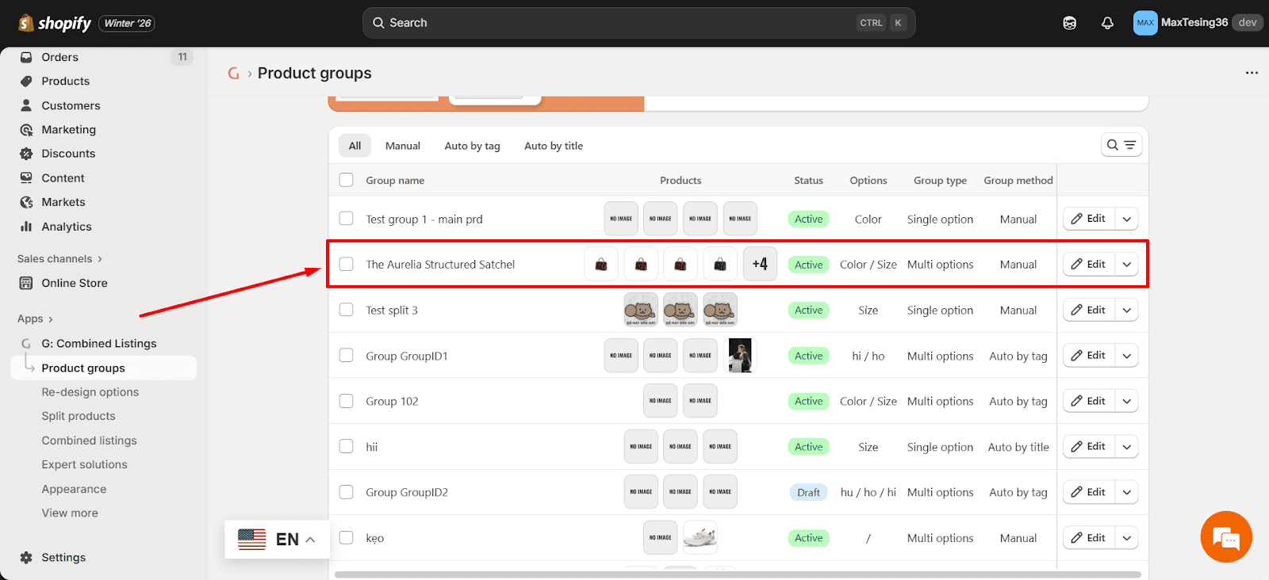Expand the Edit dropdown for hii row
1269x580 pixels.
point(1127,447)
